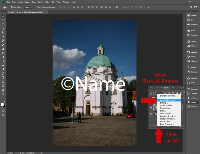Toggle the type layer filter
The width and height of the screenshot is (200, 154).
pyautogui.click(x=173, y=93)
